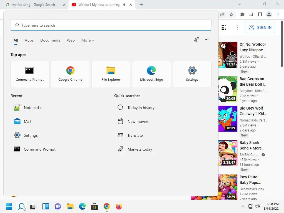Click the YouTube SIGN IN button
Image resolution: width=284 pixels, height=213 pixels.
click(x=260, y=27)
